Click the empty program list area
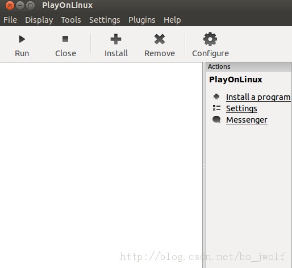Screen dimensions: 292x268 pos(101,165)
